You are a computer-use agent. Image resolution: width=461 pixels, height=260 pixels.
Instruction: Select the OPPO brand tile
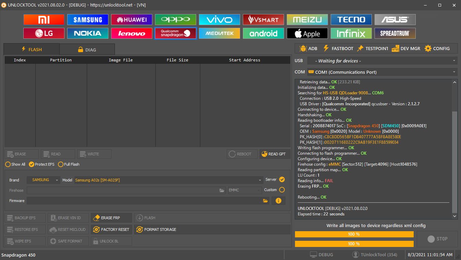[176, 20]
